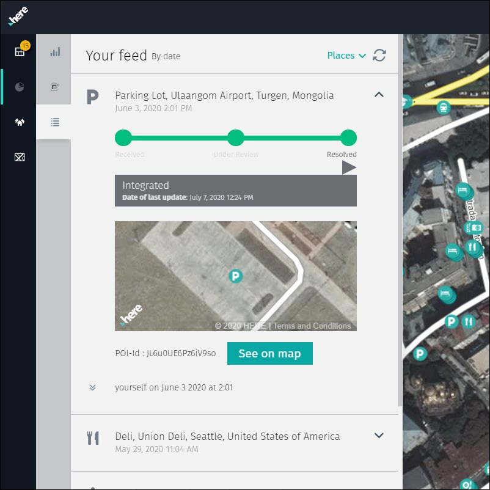Click the restaurant fork-knife icon for Union Deli
This screenshot has width=490, height=490.
pyautogui.click(x=93, y=438)
